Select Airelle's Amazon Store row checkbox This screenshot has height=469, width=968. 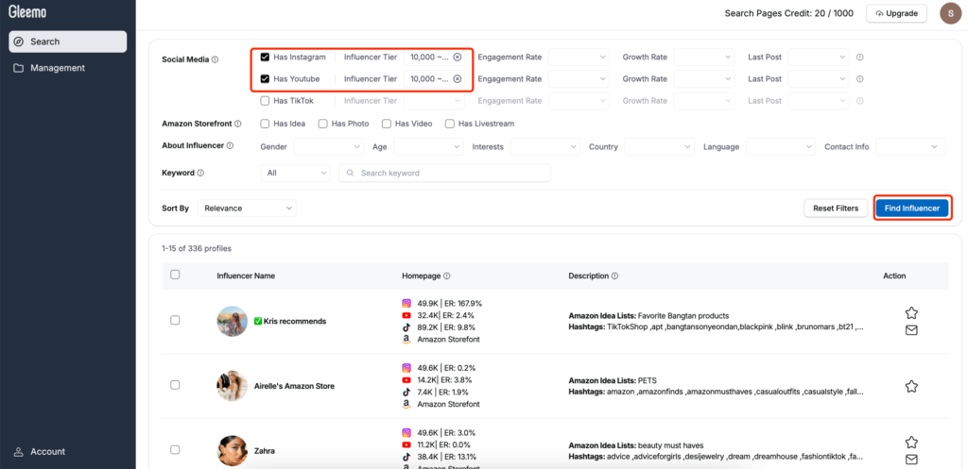click(x=175, y=385)
